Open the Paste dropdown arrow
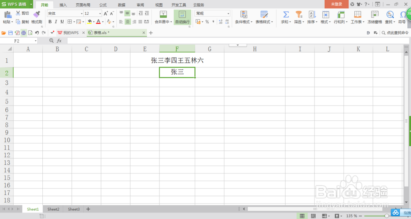Screen dimensions: 411x219 pos(12,22)
